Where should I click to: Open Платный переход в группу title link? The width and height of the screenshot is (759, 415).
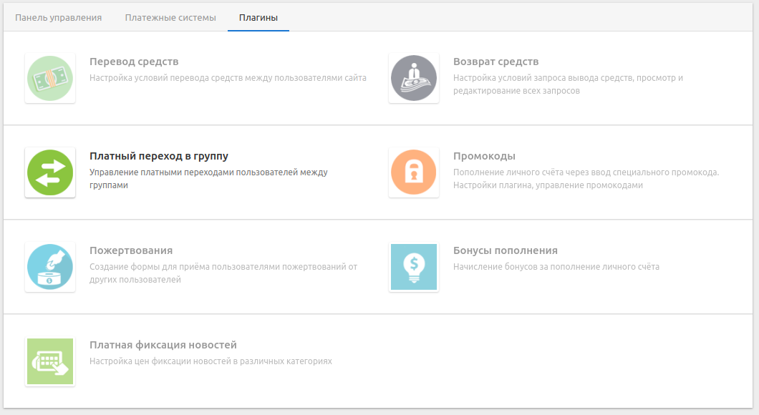(159, 156)
